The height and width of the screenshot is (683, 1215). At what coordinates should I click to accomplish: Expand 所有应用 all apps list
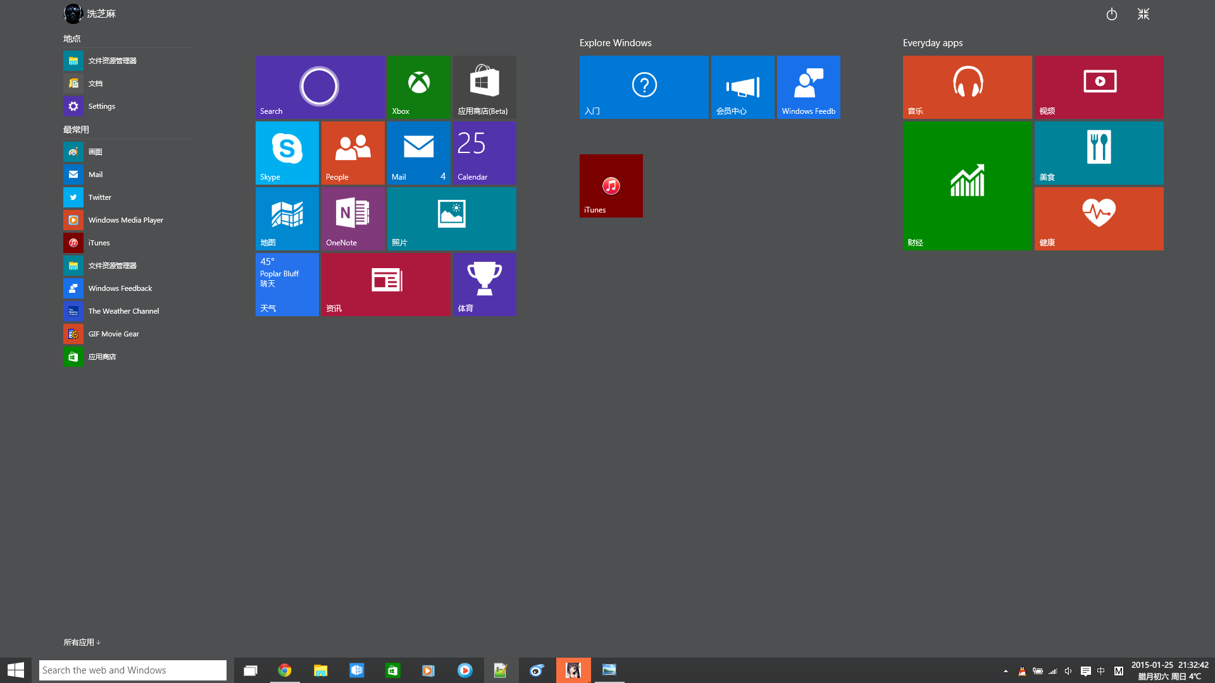tap(82, 642)
